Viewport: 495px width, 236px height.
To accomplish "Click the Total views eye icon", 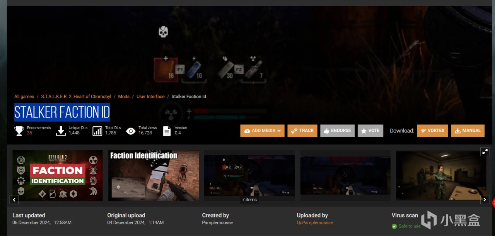I will (131, 131).
